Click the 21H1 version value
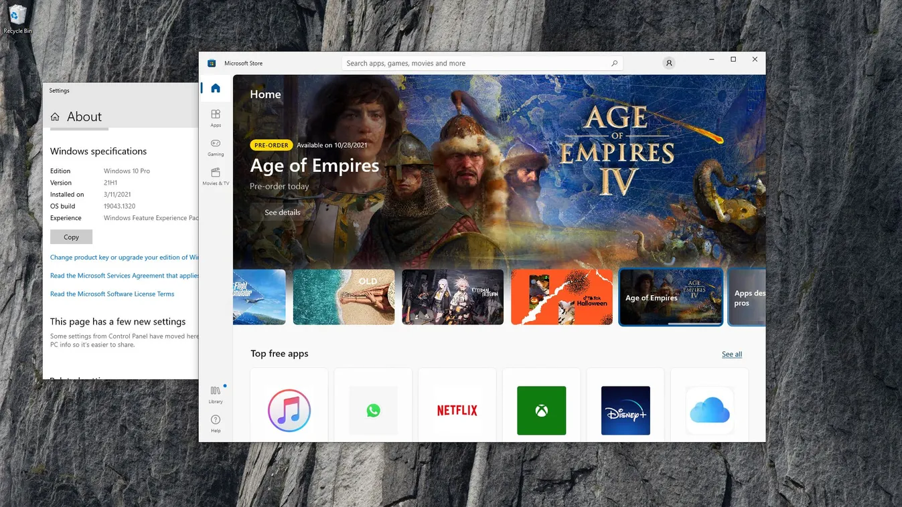The image size is (902, 507). (110, 183)
